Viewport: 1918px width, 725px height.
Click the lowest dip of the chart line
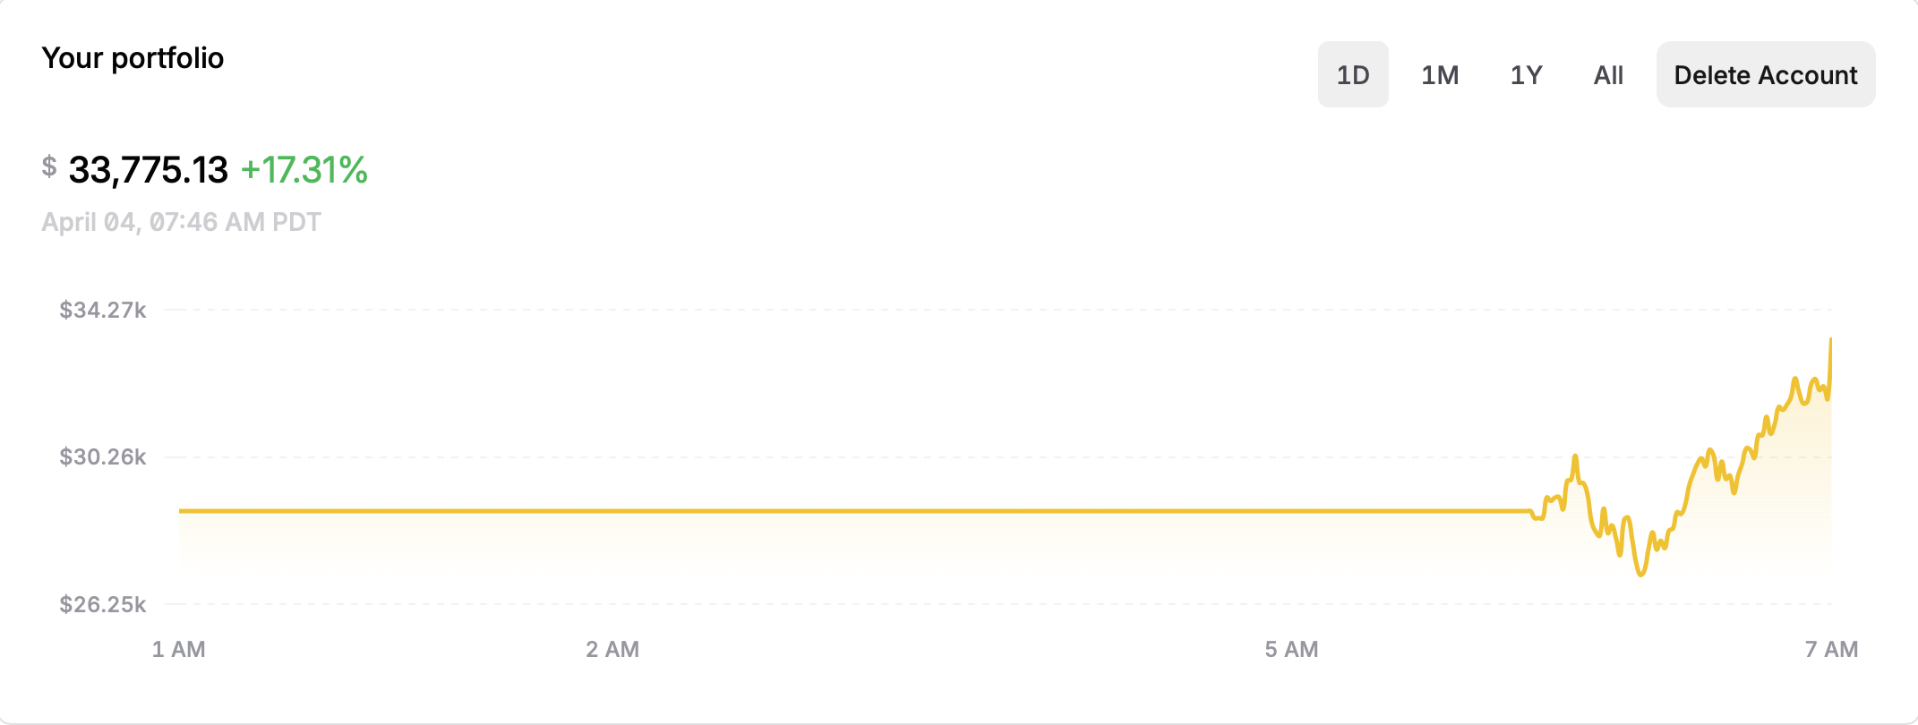pyautogui.click(x=1640, y=574)
